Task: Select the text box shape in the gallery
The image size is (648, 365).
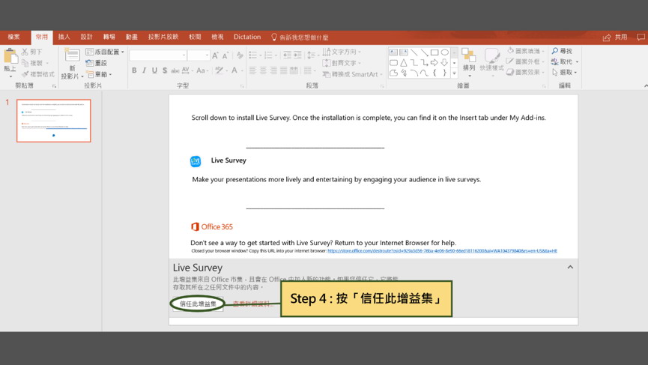Action: point(393,52)
